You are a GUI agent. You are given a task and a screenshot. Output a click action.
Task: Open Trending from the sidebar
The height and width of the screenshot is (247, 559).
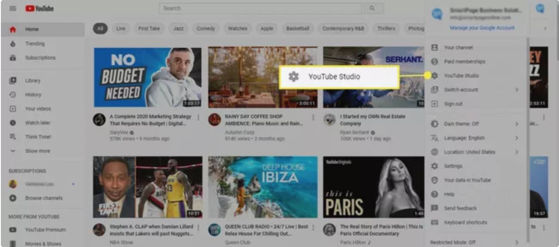point(34,43)
